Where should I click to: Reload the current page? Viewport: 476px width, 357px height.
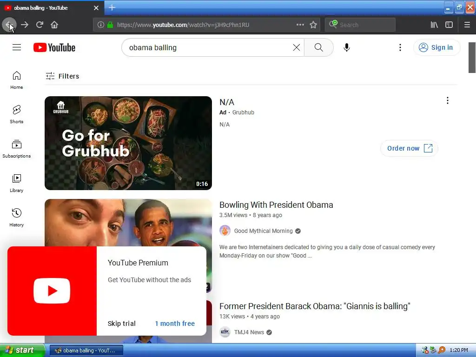pos(40,25)
